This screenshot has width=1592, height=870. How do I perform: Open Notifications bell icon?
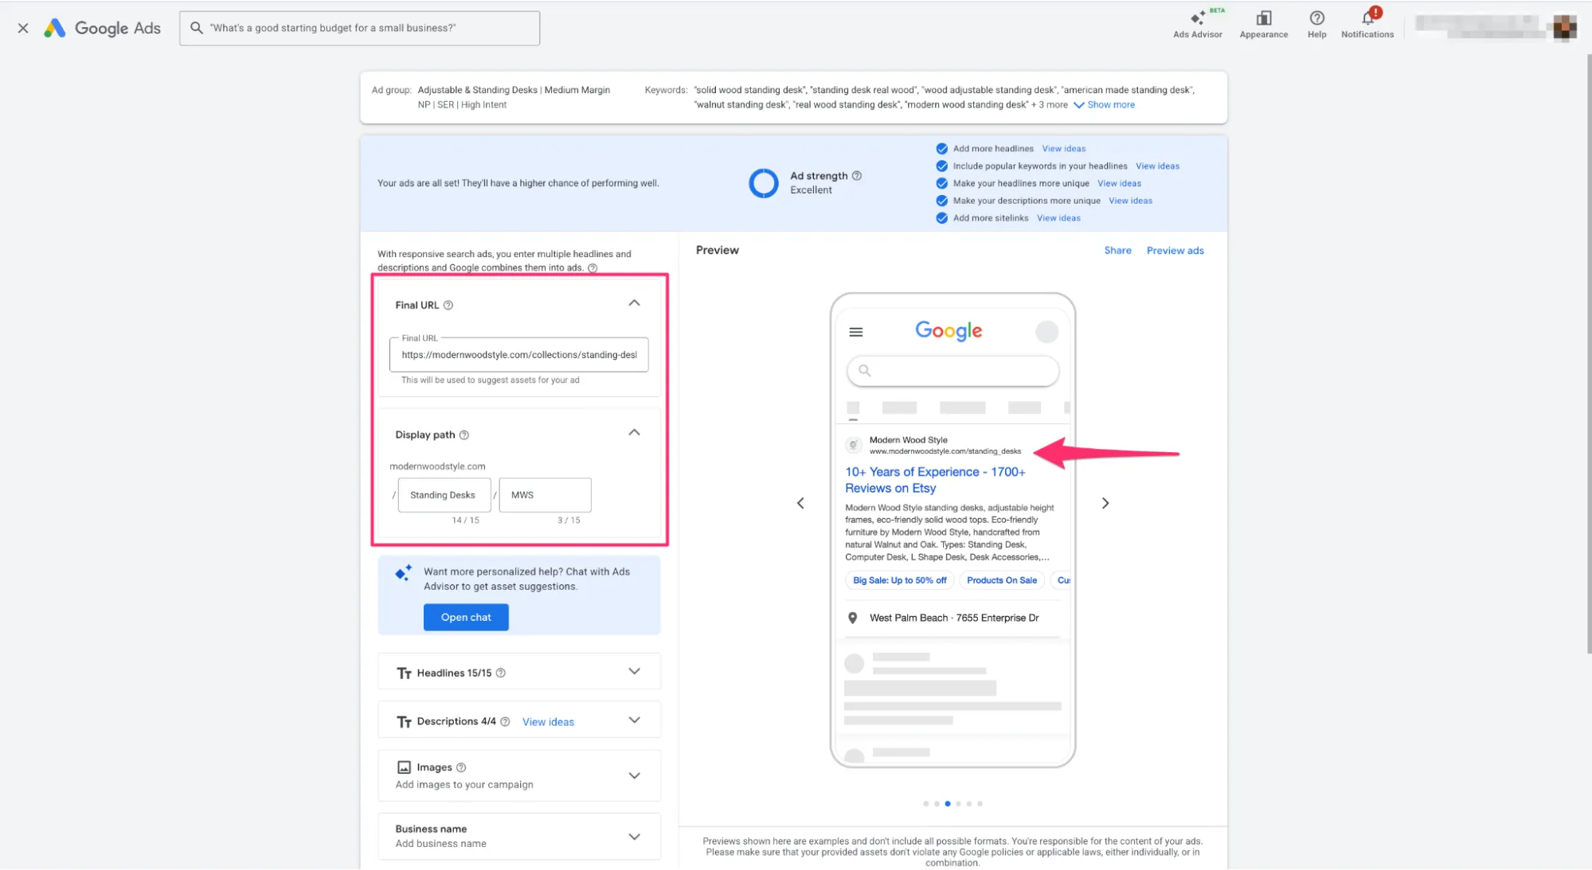1367,18
